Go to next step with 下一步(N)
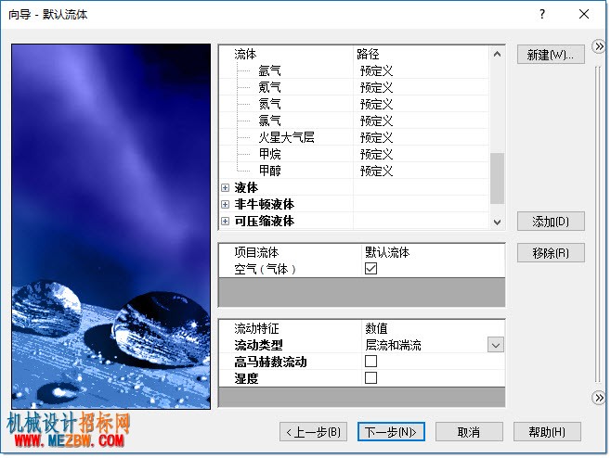Viewport: 611px width, 458px height. coord(391,432)
